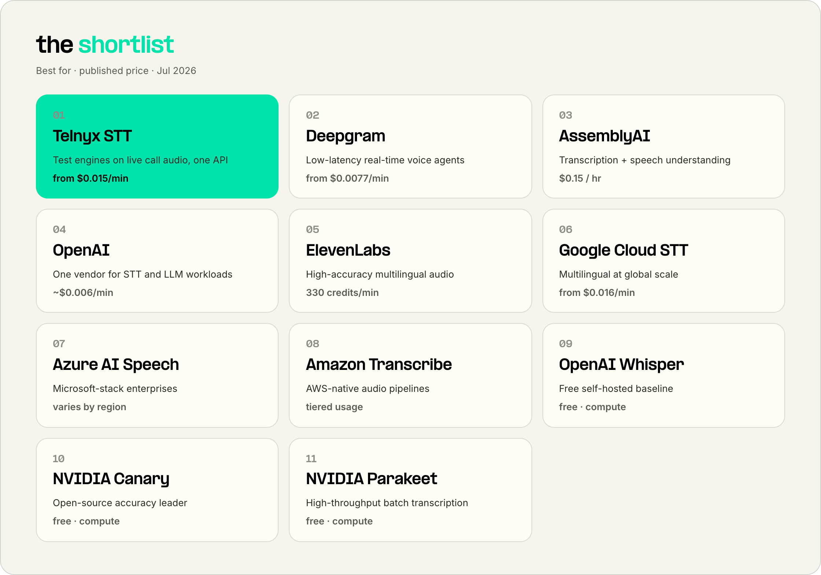
Task: Click the '06' number on Google card
Action: point(566,230)
